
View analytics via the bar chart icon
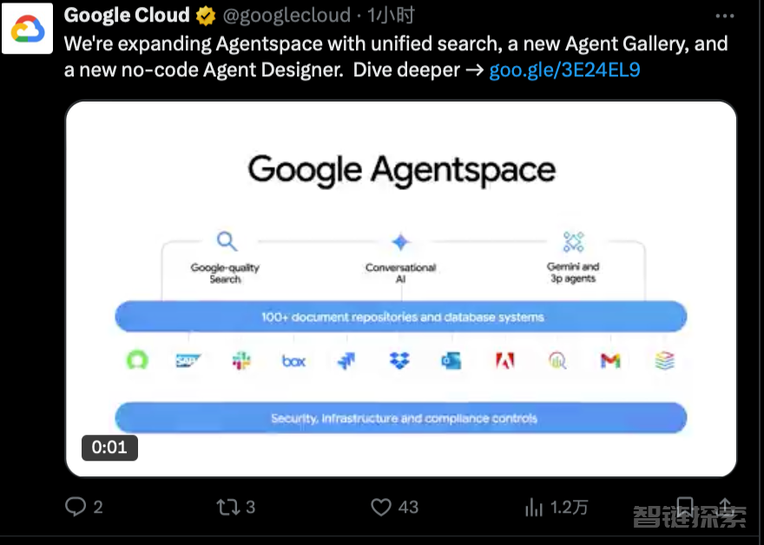point(534,507)
